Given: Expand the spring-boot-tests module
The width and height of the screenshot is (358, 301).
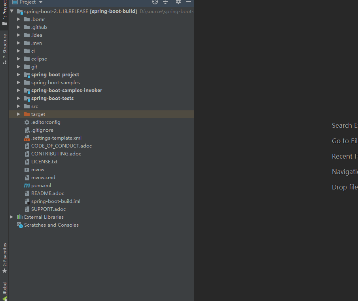Looking at the screenshot, I should point(19,98).
